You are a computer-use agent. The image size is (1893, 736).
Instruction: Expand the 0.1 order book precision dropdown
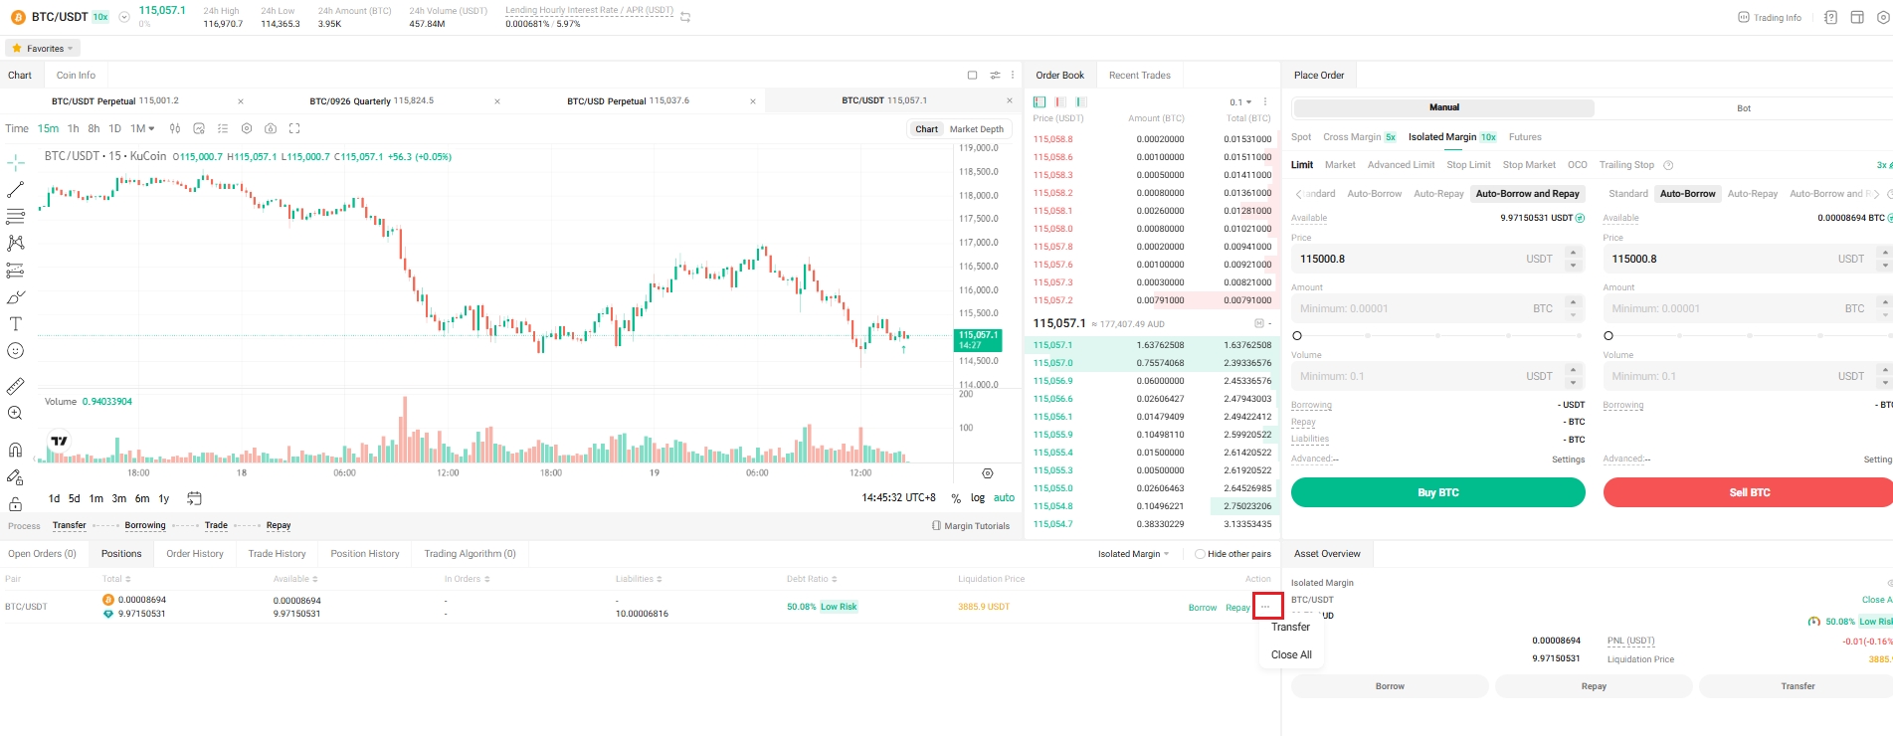click(x=1240, y=102)
